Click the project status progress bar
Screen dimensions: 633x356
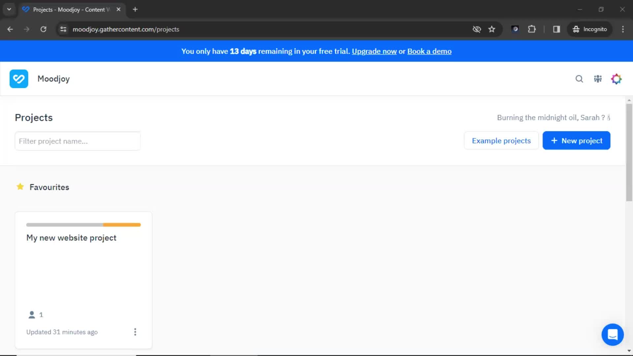(83, 225)
